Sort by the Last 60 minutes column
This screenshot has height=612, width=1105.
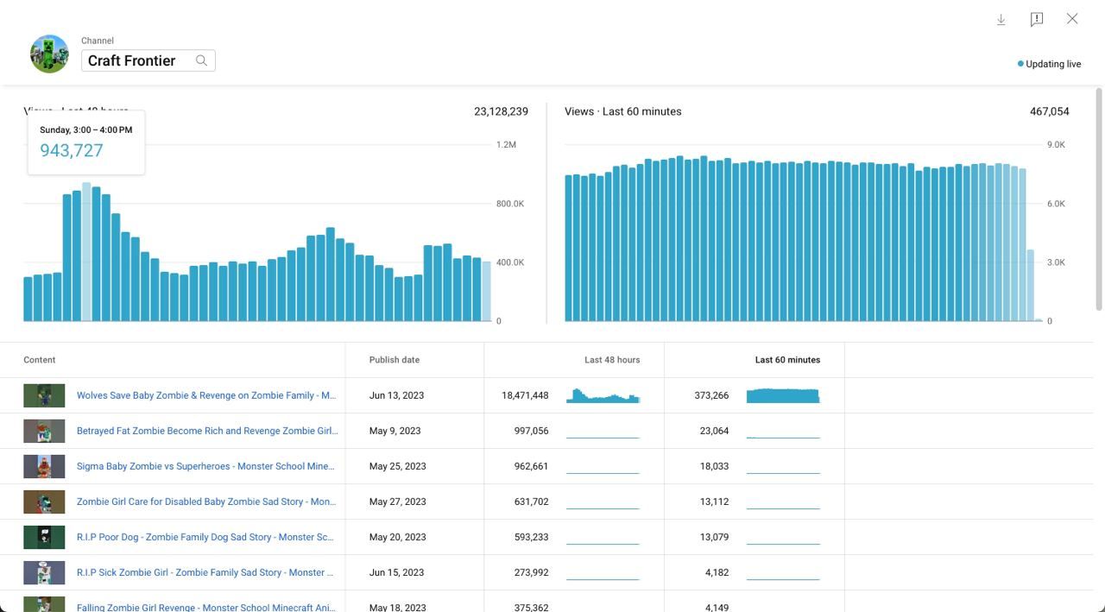click(x=787, y=360)
